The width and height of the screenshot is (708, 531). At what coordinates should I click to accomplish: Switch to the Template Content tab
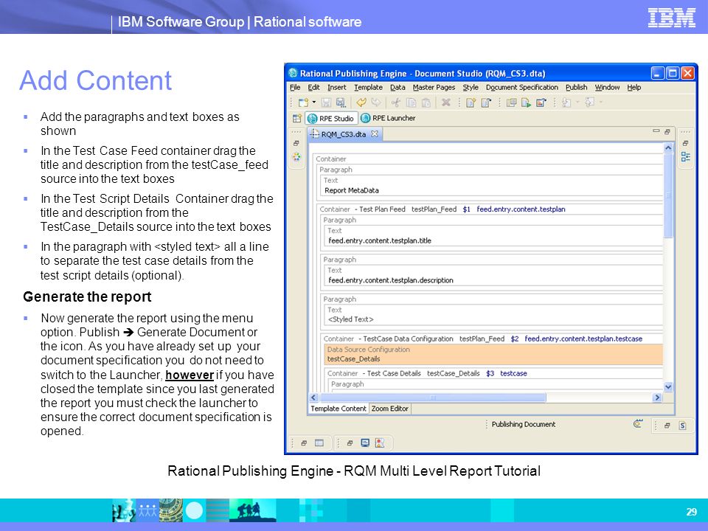339,409
